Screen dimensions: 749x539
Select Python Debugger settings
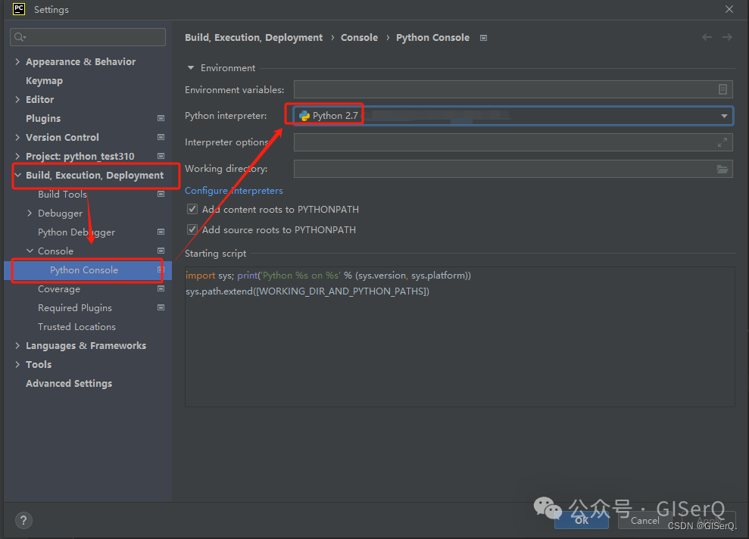click(76, 232)
